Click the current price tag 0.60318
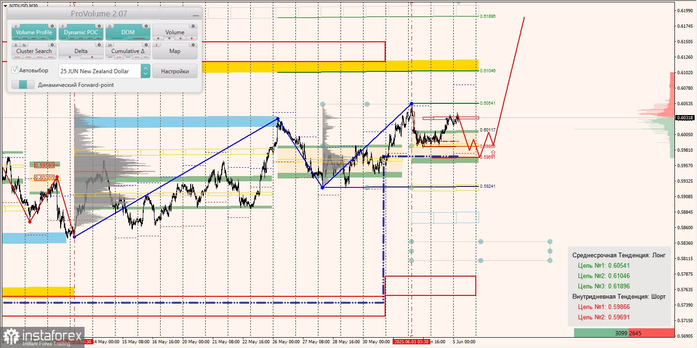 (685, 118)
